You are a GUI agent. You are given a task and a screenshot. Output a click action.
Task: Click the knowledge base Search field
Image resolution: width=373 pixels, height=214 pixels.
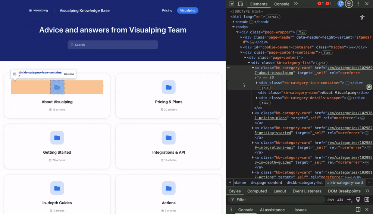pos(113,45)
